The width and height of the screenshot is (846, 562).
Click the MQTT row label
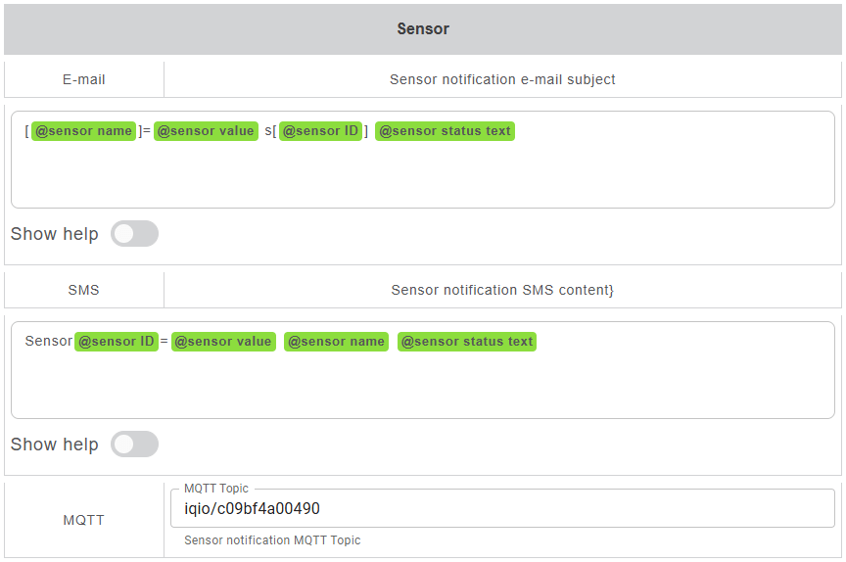pyautogui.click(x=84, y=520)
